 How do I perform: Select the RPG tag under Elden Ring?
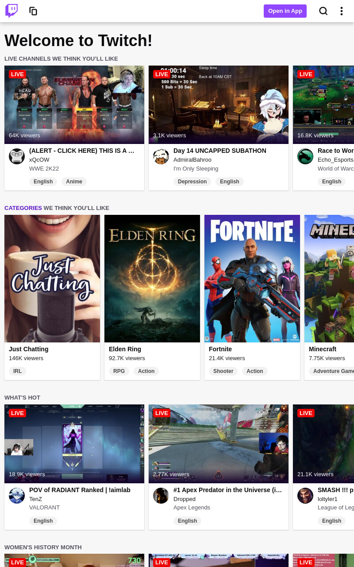pos(119,371)
